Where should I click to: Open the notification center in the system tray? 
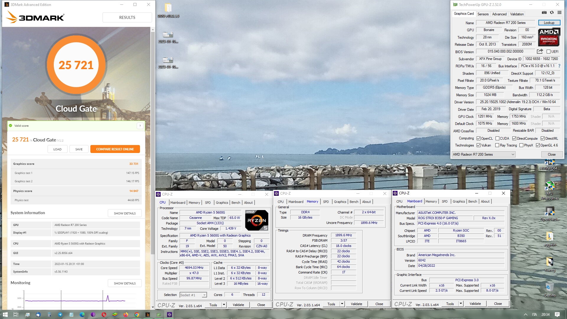tap(557, 315)
